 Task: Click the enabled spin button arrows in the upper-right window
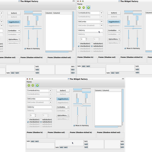coord(86,39)
